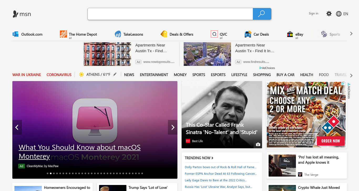Select the Shopping menu item
Screen dimensions: 359x191
point(262,75)
